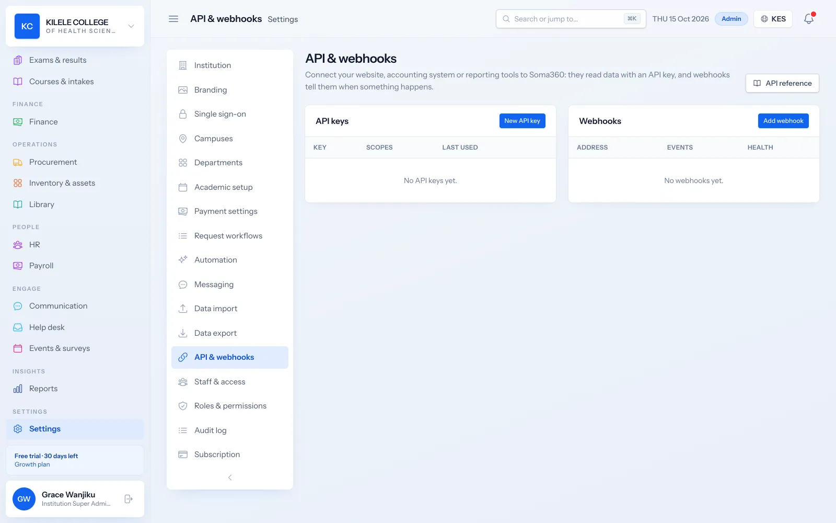Click the Institution building icon
Viewport: 836px width, 523px height.
(183, 65)
